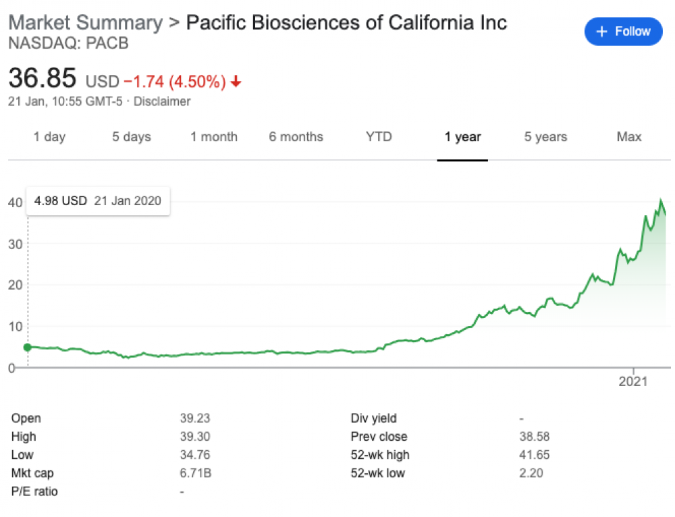Click the 4.98 USD chart tooltip

(x=98, y=201)
